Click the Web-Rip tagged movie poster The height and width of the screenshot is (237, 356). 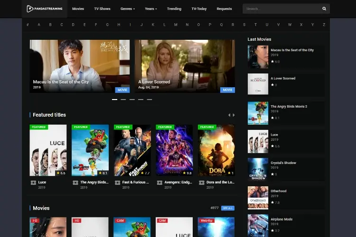pos(216,227)
